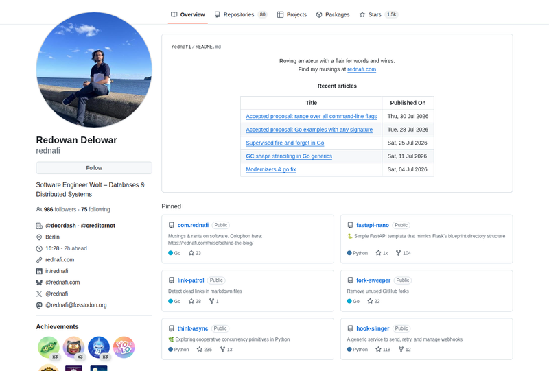Open 'Modernizers & go fix' article

coord(271,169)
